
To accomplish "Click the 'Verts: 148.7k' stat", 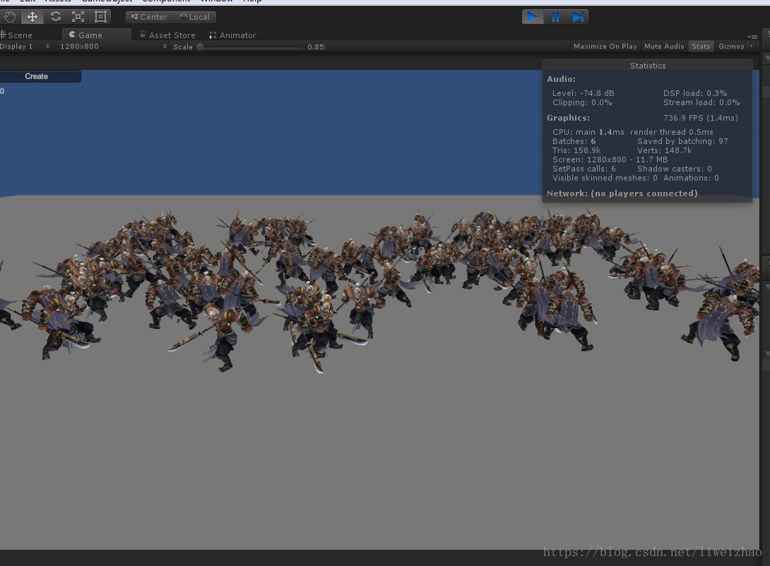I will pos(664,150).
